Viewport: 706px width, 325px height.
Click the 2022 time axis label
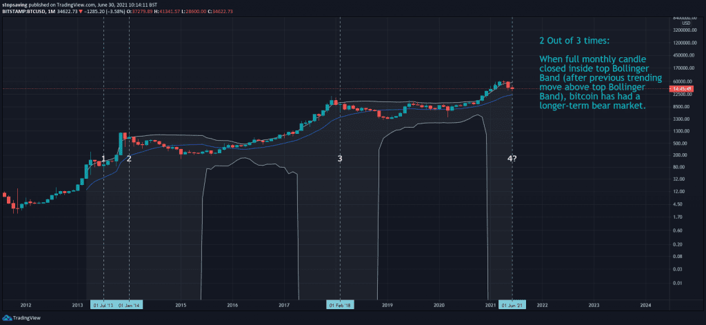(542, 305)
